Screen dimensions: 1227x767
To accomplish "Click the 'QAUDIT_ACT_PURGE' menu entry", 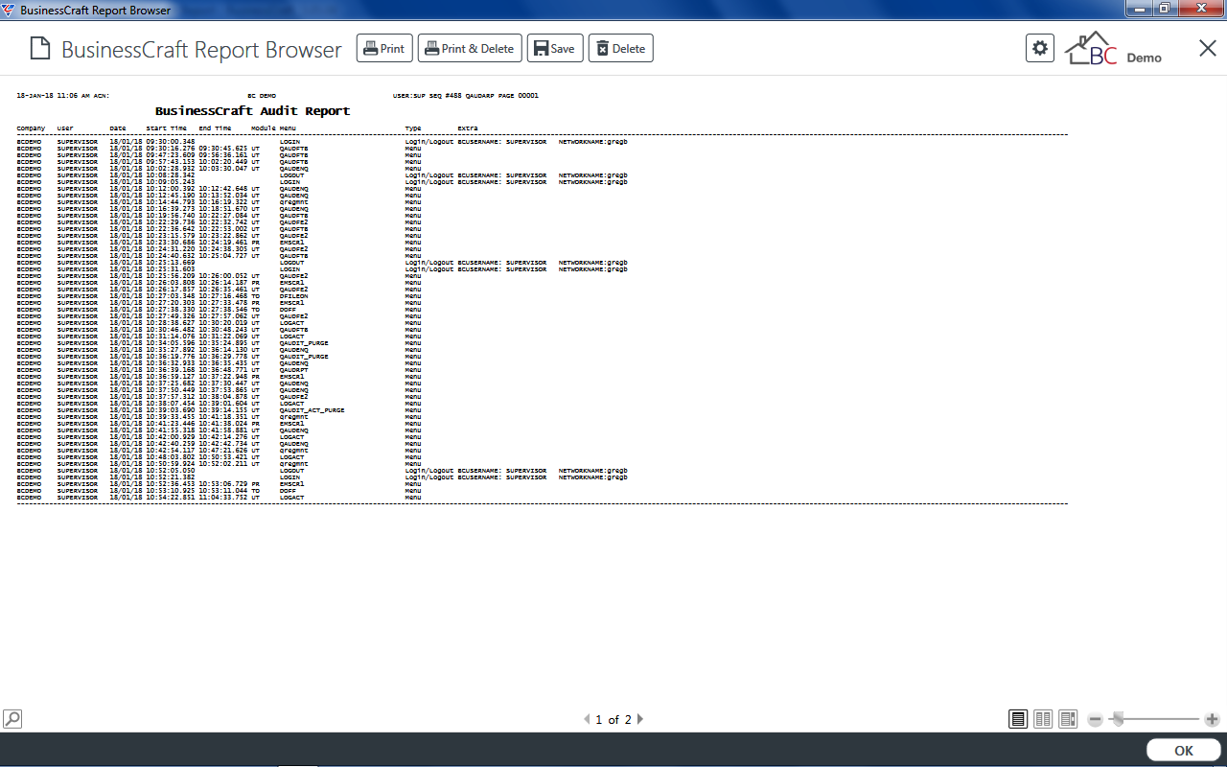I will [312, 410].
